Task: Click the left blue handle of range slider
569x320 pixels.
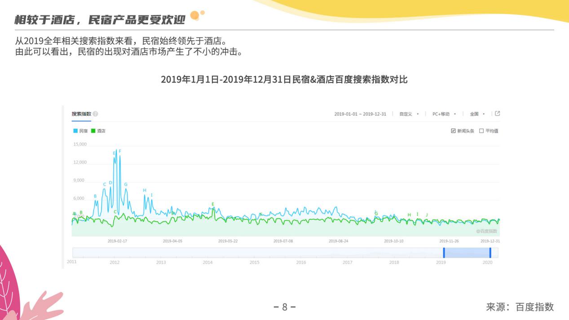Action: pyautogui.click(x=444, y=253)
